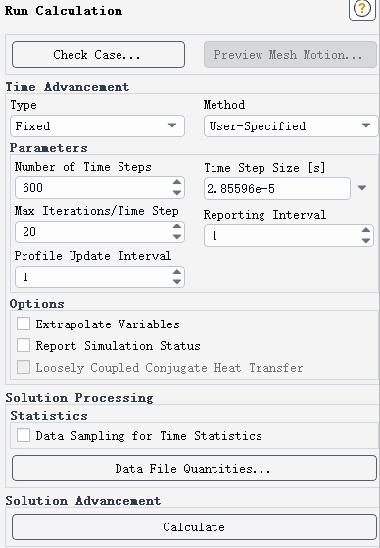Open the help question mark icon
The width and height of the screenshot is (380, 548).
(362, 8)
